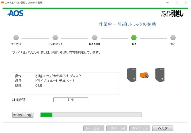Click the 完了 step label
This screenshot has height=133, width=191.
pyautogui.click(x=173, y=44)
